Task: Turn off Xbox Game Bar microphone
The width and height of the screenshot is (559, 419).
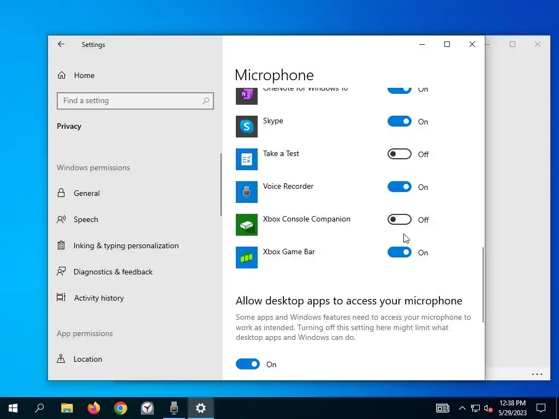Action: tap(399, 252)
